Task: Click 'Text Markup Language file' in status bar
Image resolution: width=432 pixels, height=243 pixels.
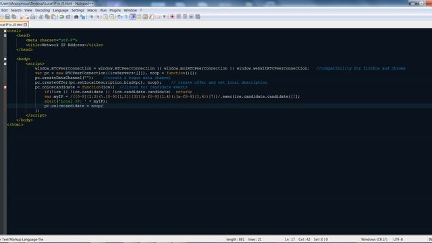Action: [x=22, y=240]
